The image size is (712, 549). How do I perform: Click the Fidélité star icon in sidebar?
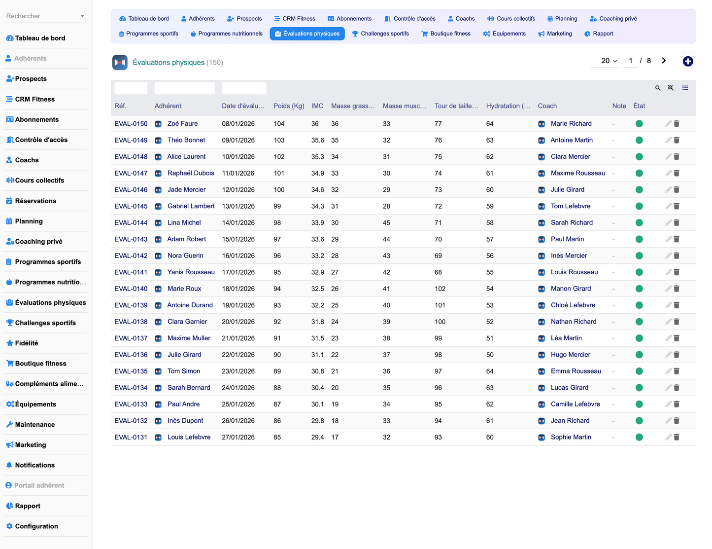(9, 343)
